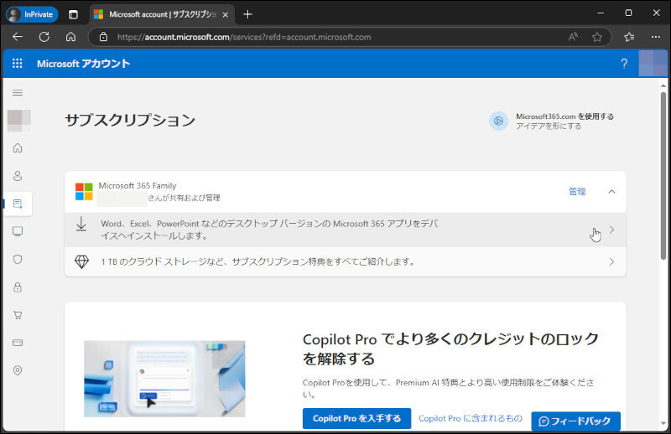The height and width of the screenshot is (434, 671).
Task: Open the 1 TB cloud storage benefits row
Action: coord(346,261)
